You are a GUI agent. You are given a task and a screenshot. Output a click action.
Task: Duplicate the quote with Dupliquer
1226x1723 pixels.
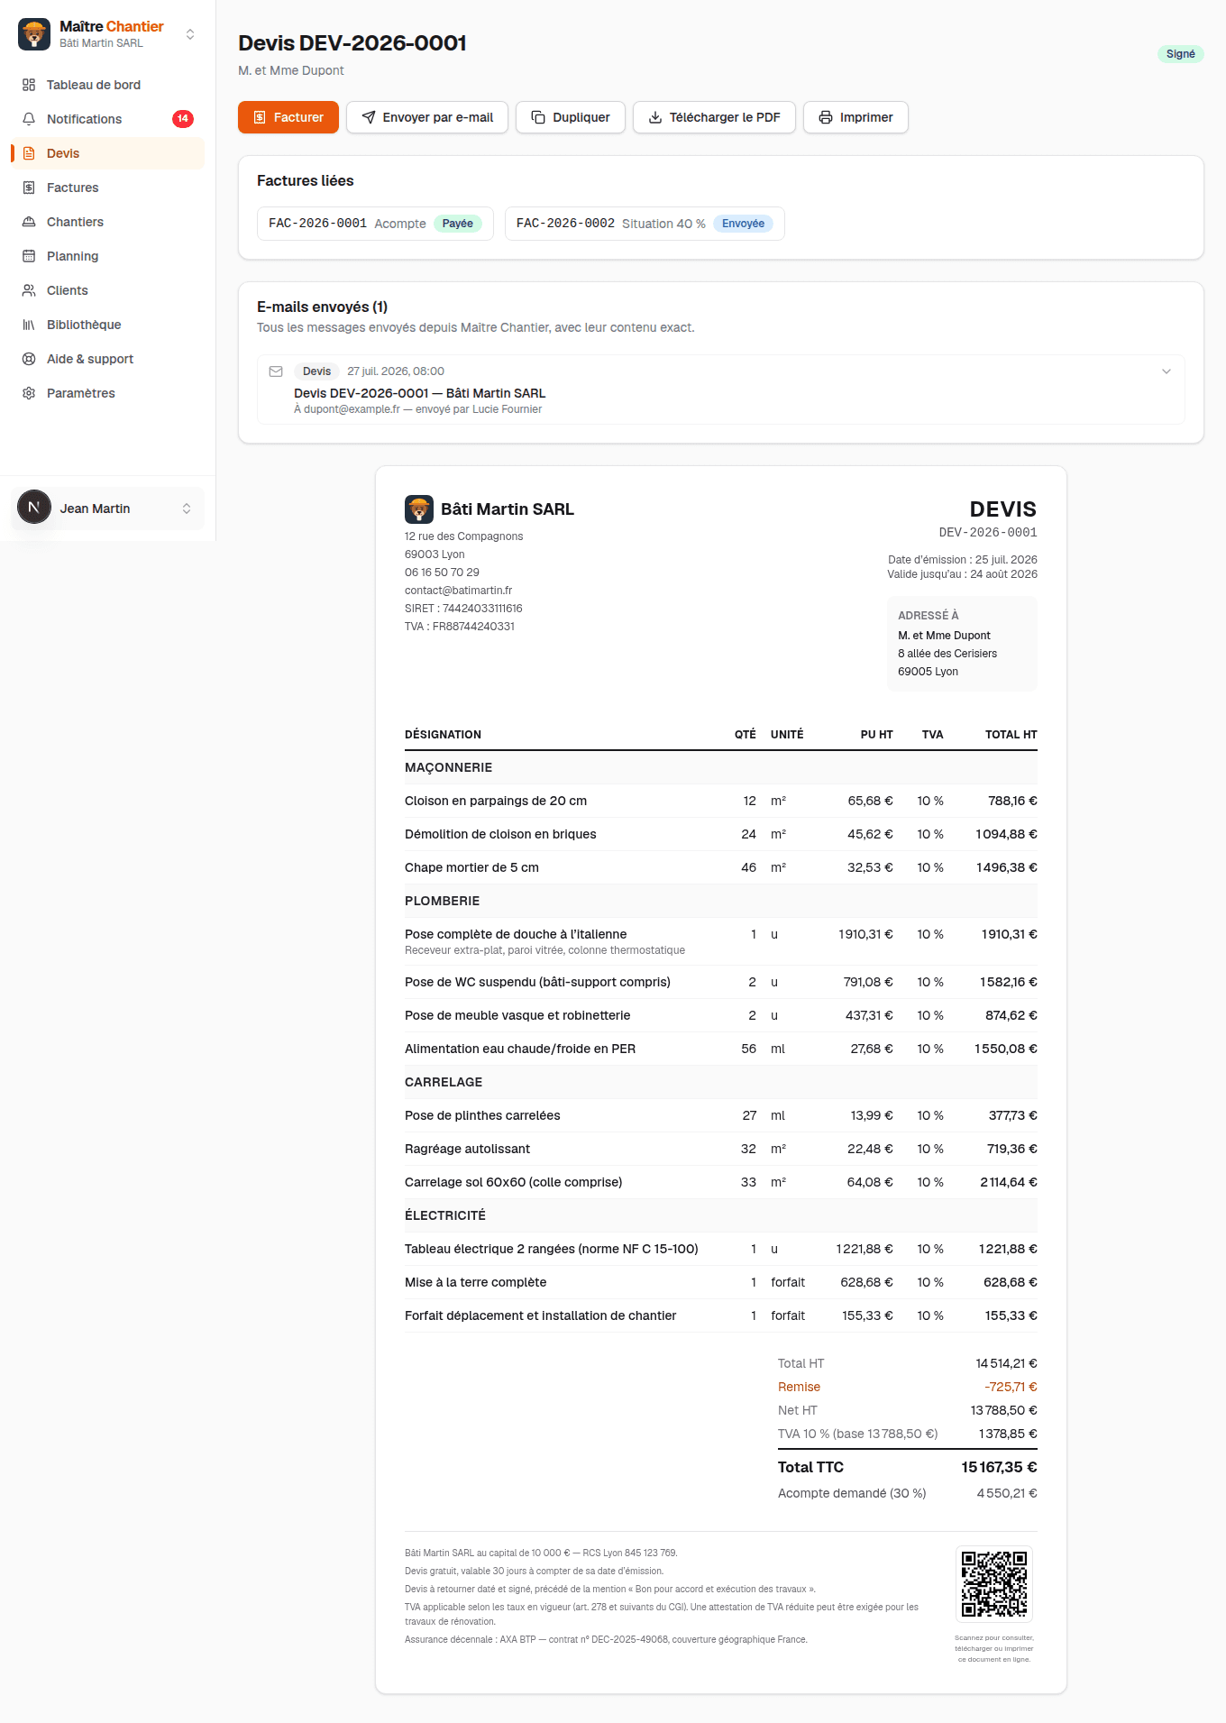point(571,117)
